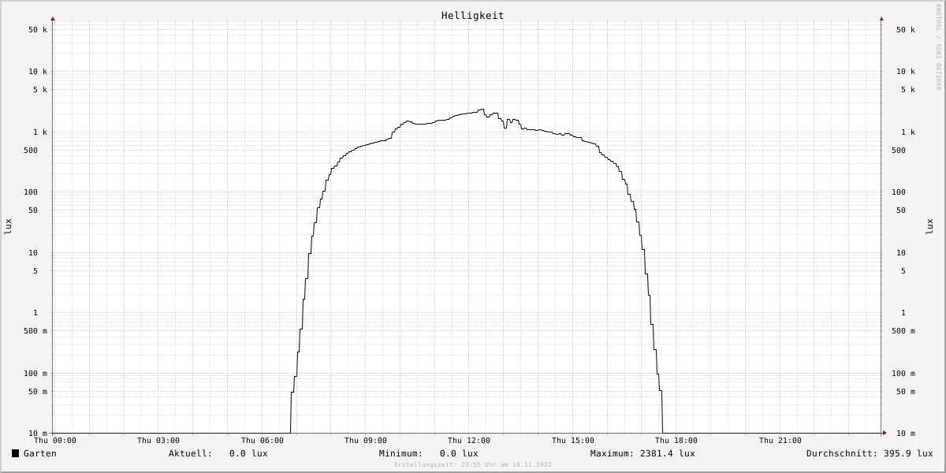The width and height of the screenshot is (946, 473).
Task: Click the Durchschnitt 395.9 lux value
Action: pyautogui.click(x=908, y=453)
